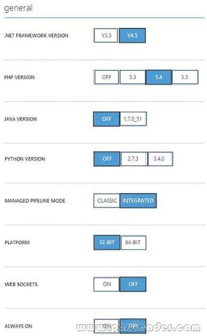Viewport: 207px width, 336px height.
Task: Click the general section heading
Action: (18, 8)
